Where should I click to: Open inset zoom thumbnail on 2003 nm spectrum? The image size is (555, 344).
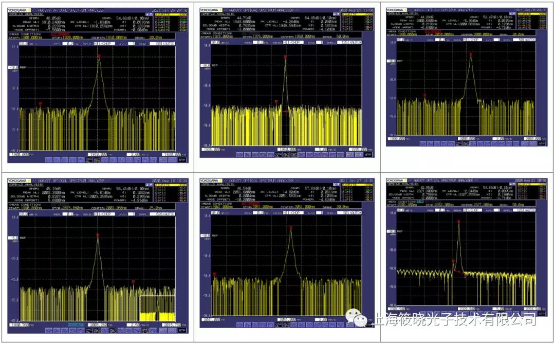(x=158, y=308)
